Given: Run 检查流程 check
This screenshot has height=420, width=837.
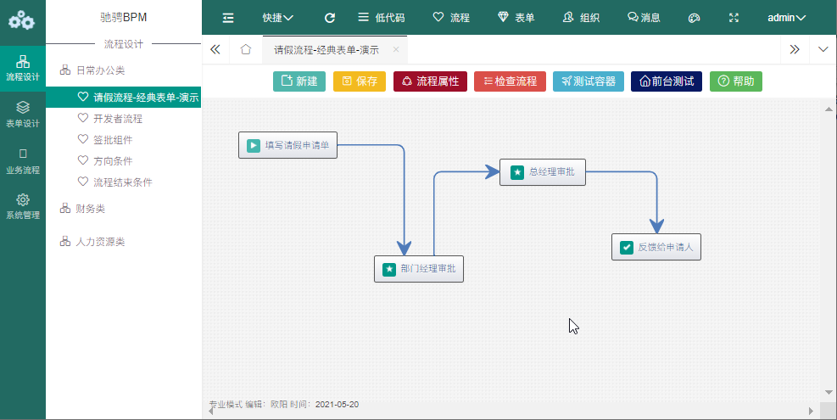Looking at the screenshot, I should pos(510,81).
